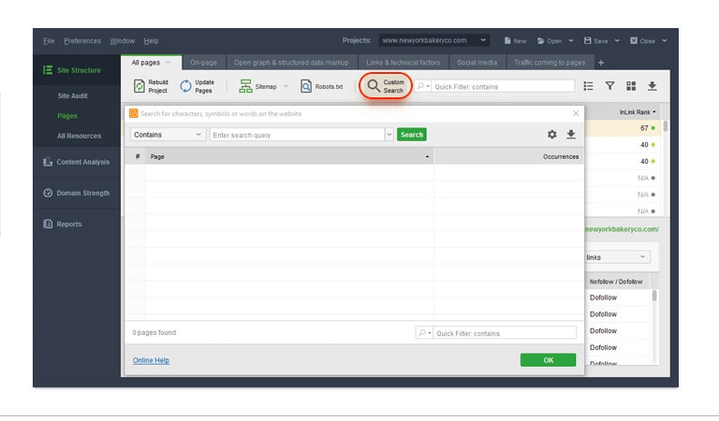Open Domain Strength section
This screenshot has height=421, width=719.
[x=76, y=193]
